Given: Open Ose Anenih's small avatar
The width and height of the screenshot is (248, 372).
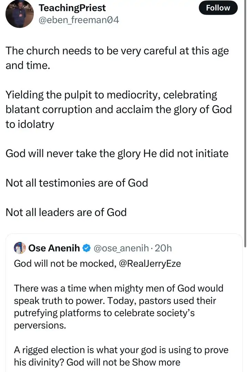Looking at the screenshot, I should point(19,248).
